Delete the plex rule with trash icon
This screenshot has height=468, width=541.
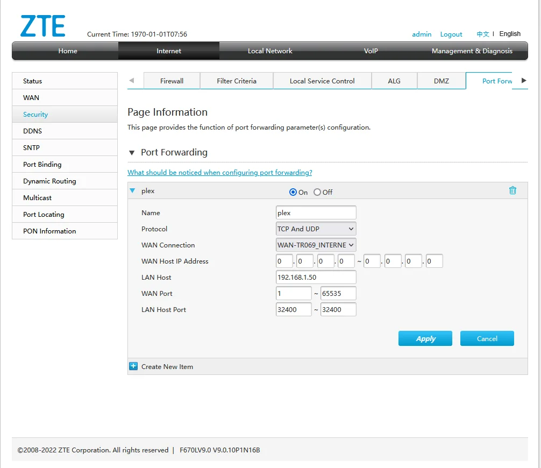(512, 190)
